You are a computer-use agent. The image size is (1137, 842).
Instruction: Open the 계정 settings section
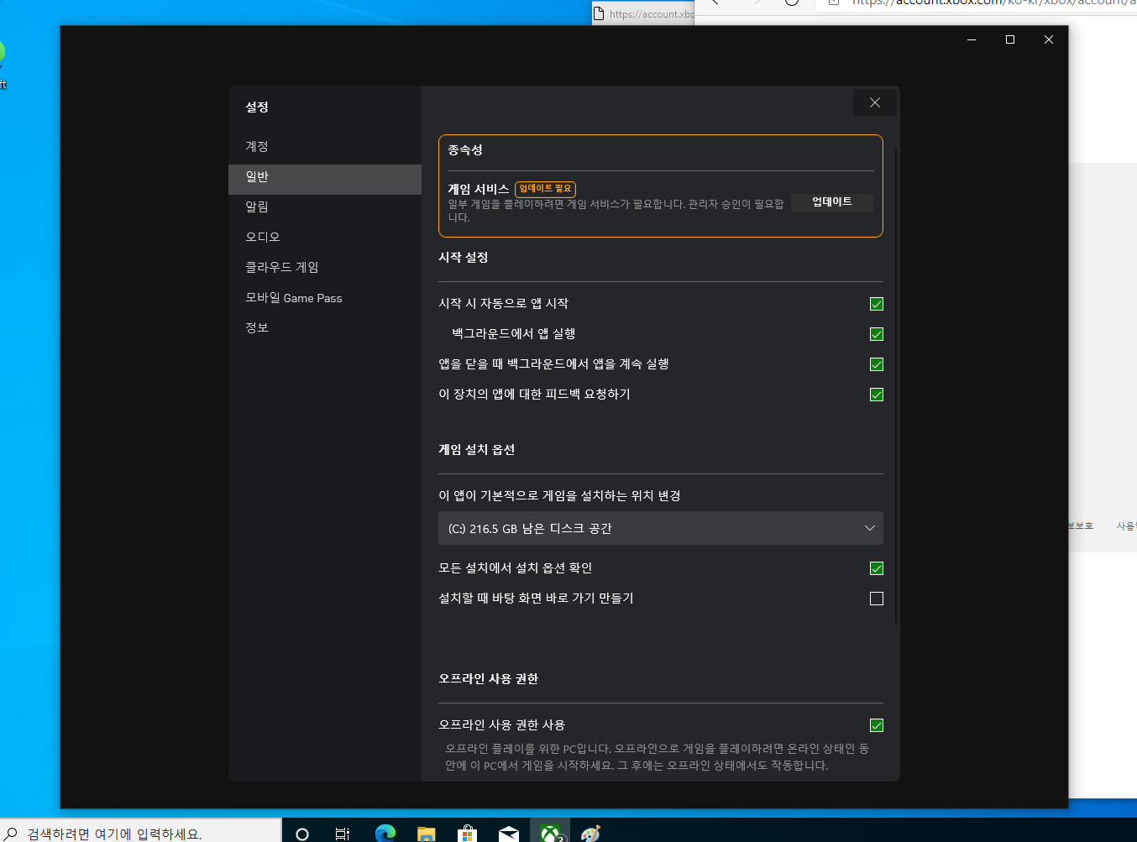point(325,146)
